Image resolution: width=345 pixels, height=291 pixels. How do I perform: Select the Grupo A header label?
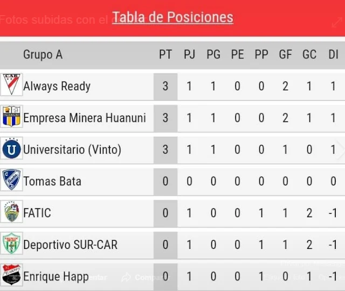pos(43,55)
